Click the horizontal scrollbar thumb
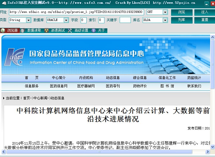 99,152
